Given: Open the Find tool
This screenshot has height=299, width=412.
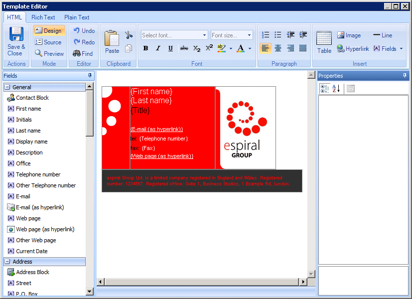Looking at the screenshot, I should pyautogui.click(x=83, y=54).
